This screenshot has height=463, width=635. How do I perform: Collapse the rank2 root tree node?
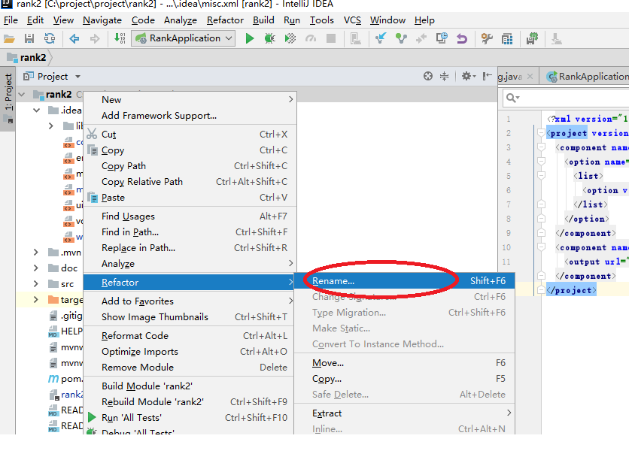[22, 94]
